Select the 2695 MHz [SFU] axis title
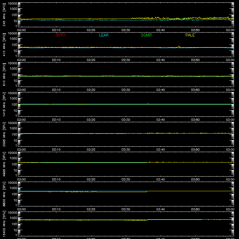 pyautogui.click(x=4, y=134)
